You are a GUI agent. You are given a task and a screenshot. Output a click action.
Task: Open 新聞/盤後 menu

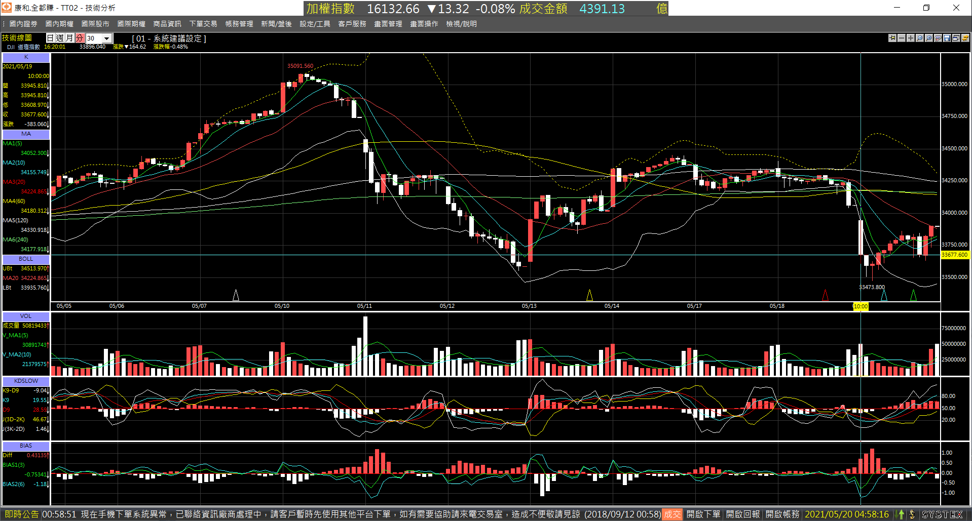pos(276,24)
